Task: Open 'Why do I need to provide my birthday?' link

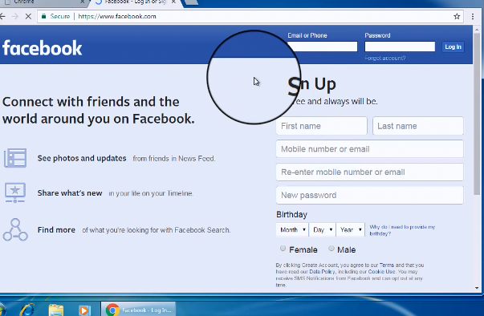Action: (x=402, y=230)
